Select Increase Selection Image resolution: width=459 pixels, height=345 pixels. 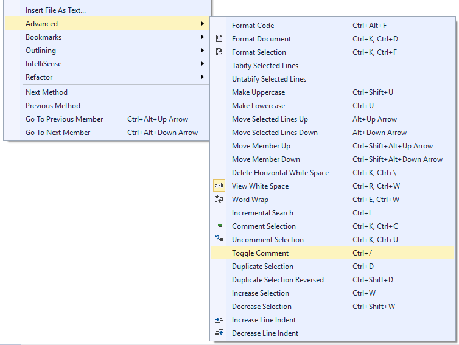click(x=333, y=293)
